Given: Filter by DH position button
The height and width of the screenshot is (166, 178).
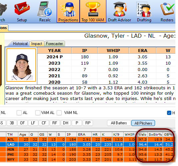Looking at the screenshot, I should click(66, 123).
